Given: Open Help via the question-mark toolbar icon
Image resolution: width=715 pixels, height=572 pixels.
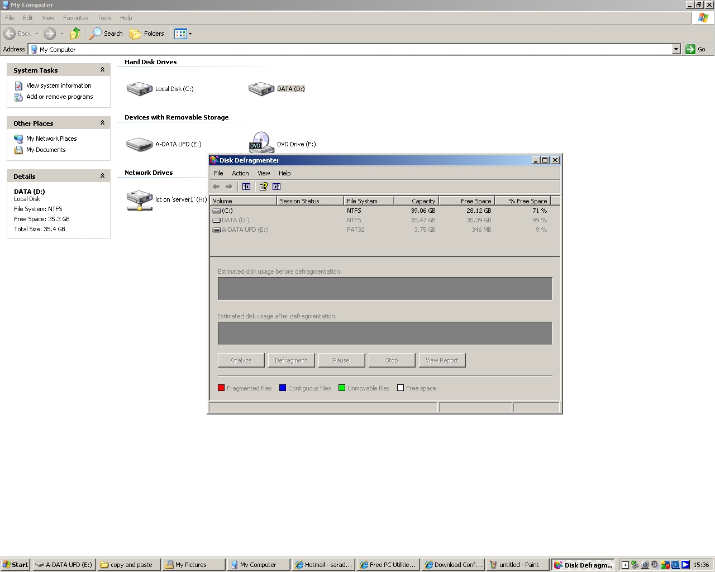Looking at the screenshot, I should click(263, 187).
